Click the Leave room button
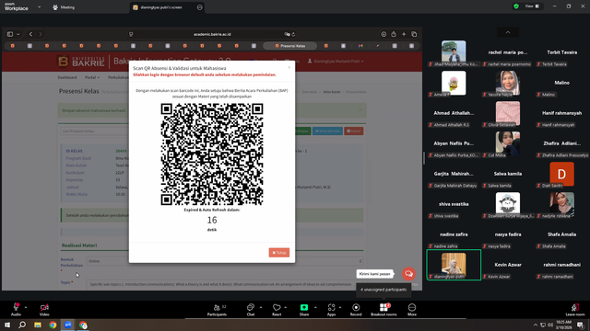590x331 pixels. coord(575,310)
